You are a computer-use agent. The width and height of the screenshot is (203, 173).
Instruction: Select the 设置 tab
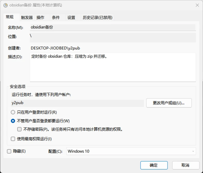click(x=71, y=17)
